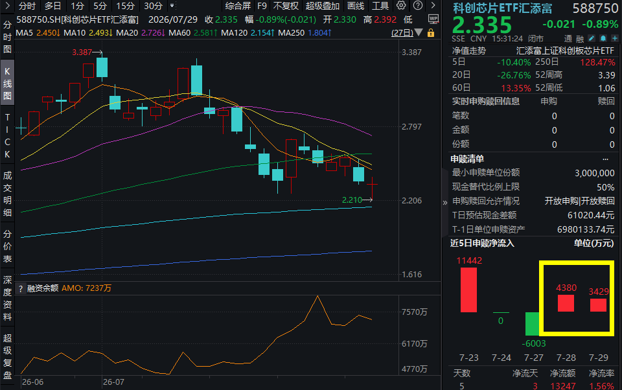Click the 汇添富上证科创板芯片ETF fund name
622x390 pixels.
[x=565, y=51]
